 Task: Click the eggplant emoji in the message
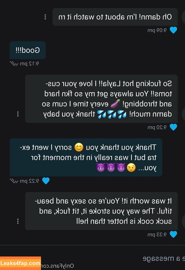115,104
